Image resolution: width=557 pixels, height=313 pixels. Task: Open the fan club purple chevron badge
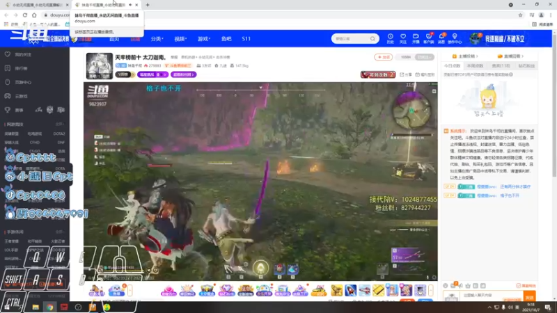[x=183, y=74]
